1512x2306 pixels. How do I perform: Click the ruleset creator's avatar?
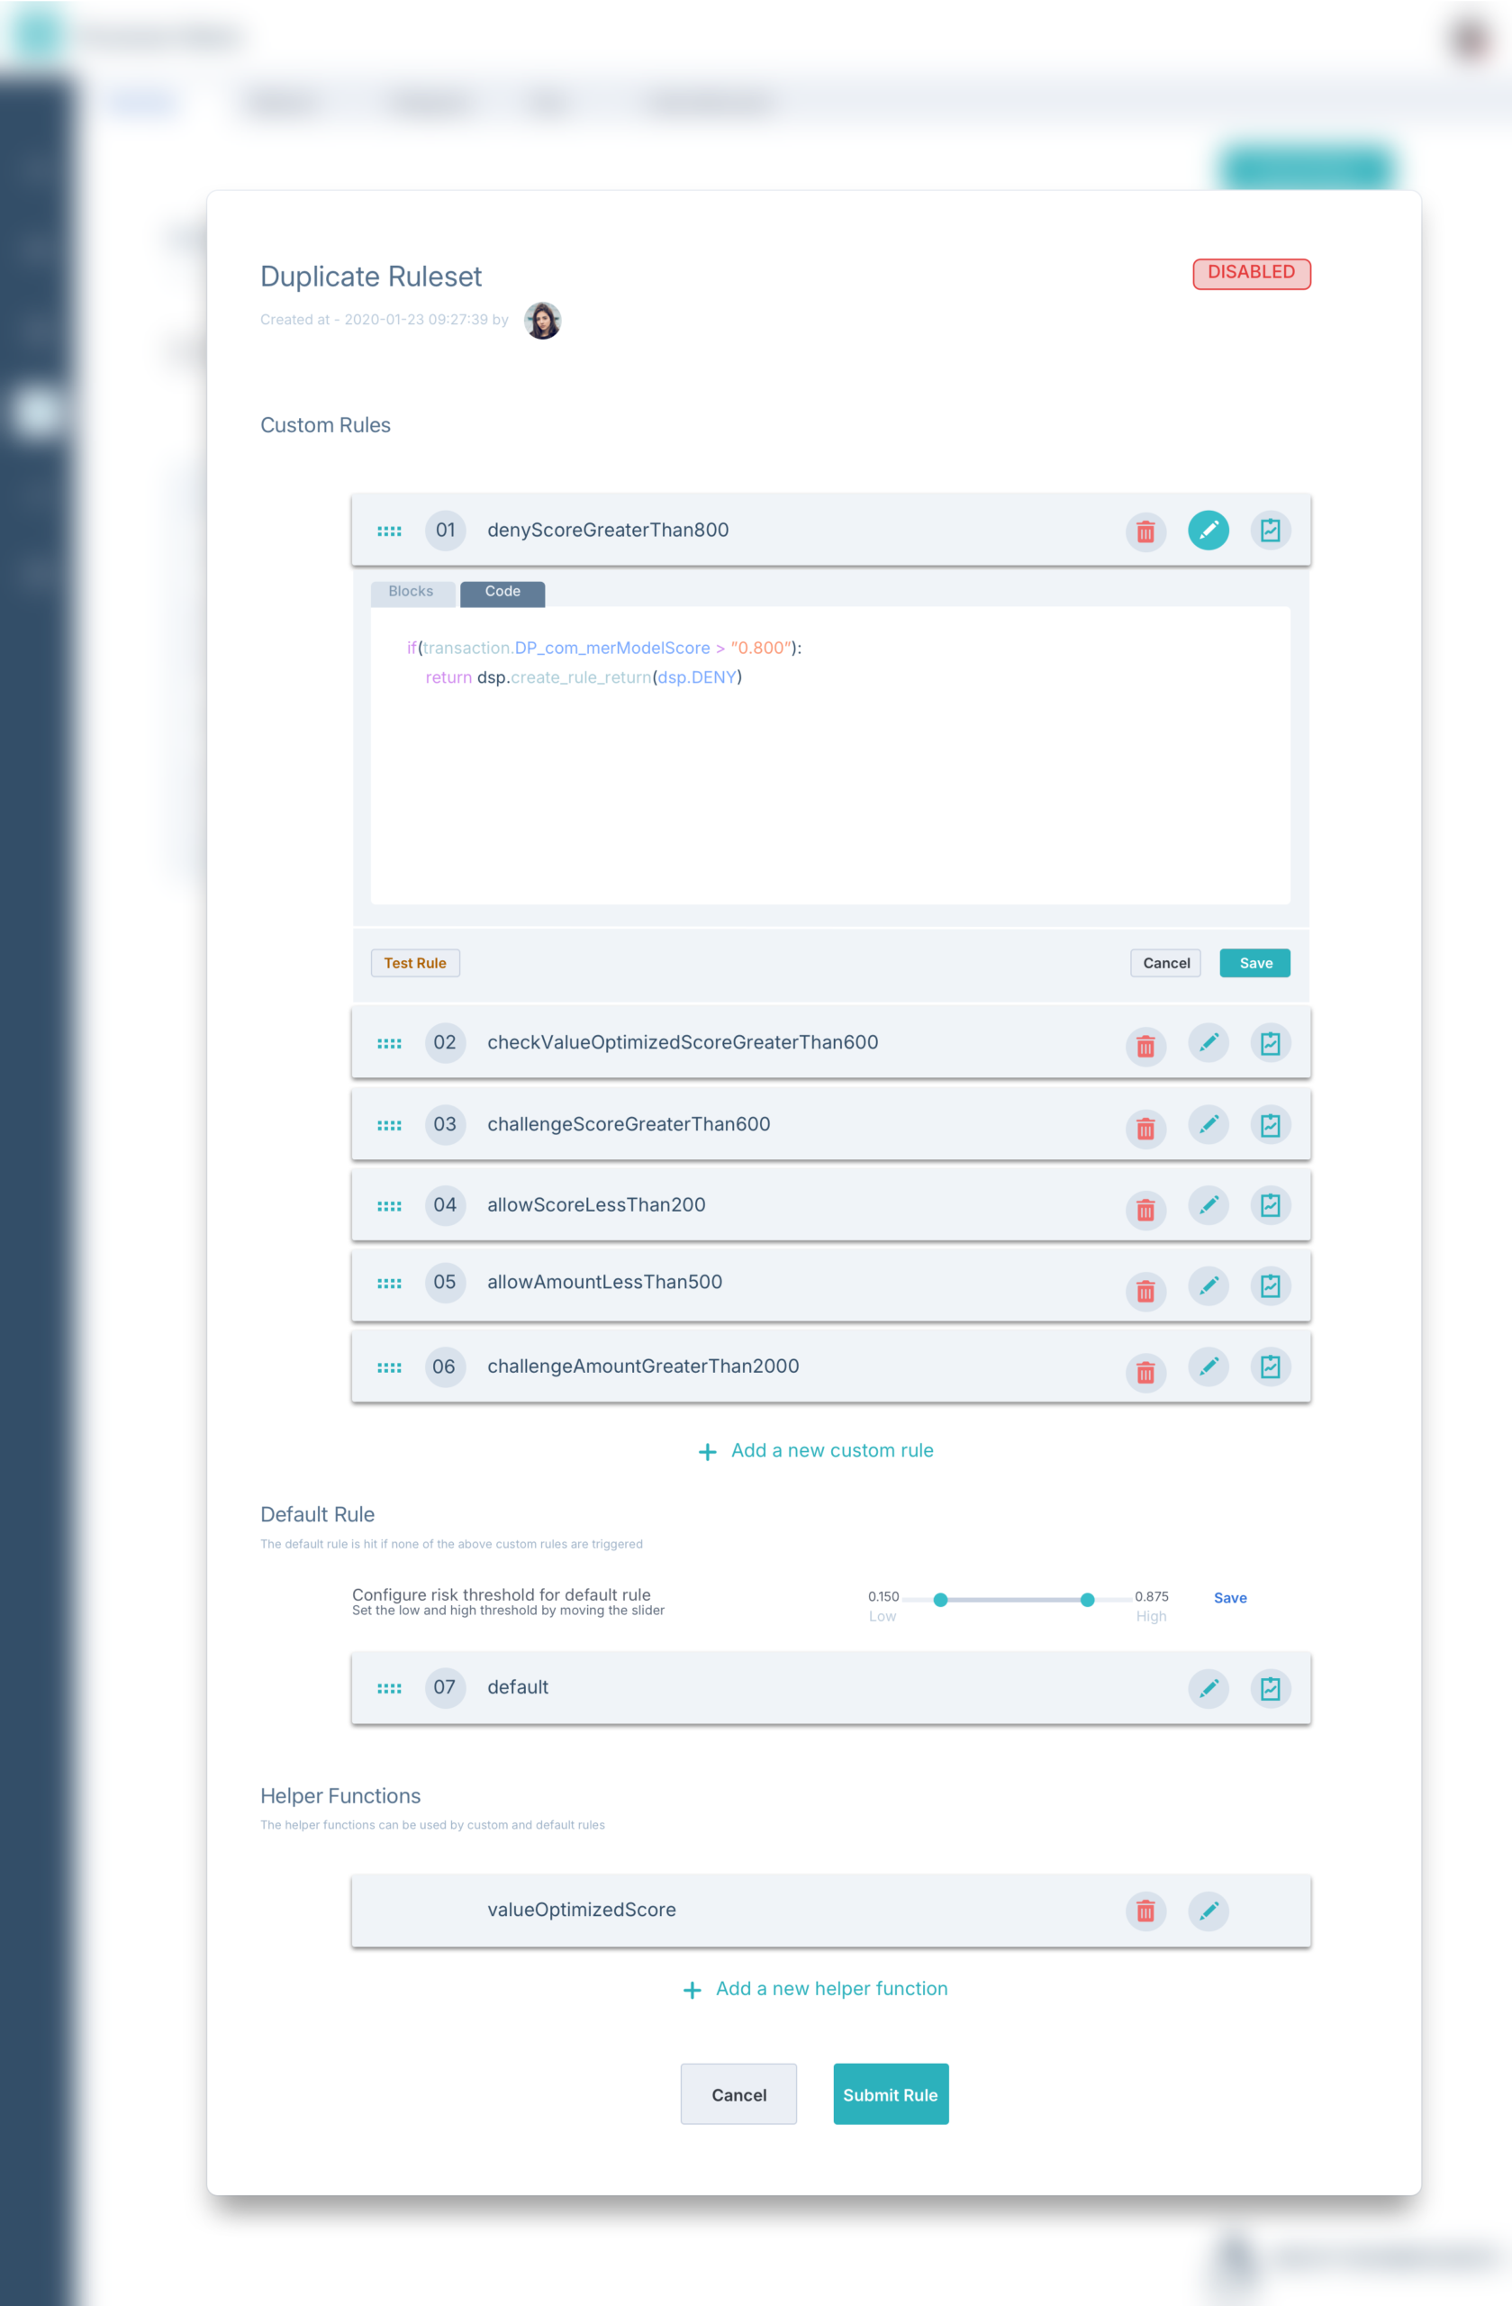(x=541, y=321)
